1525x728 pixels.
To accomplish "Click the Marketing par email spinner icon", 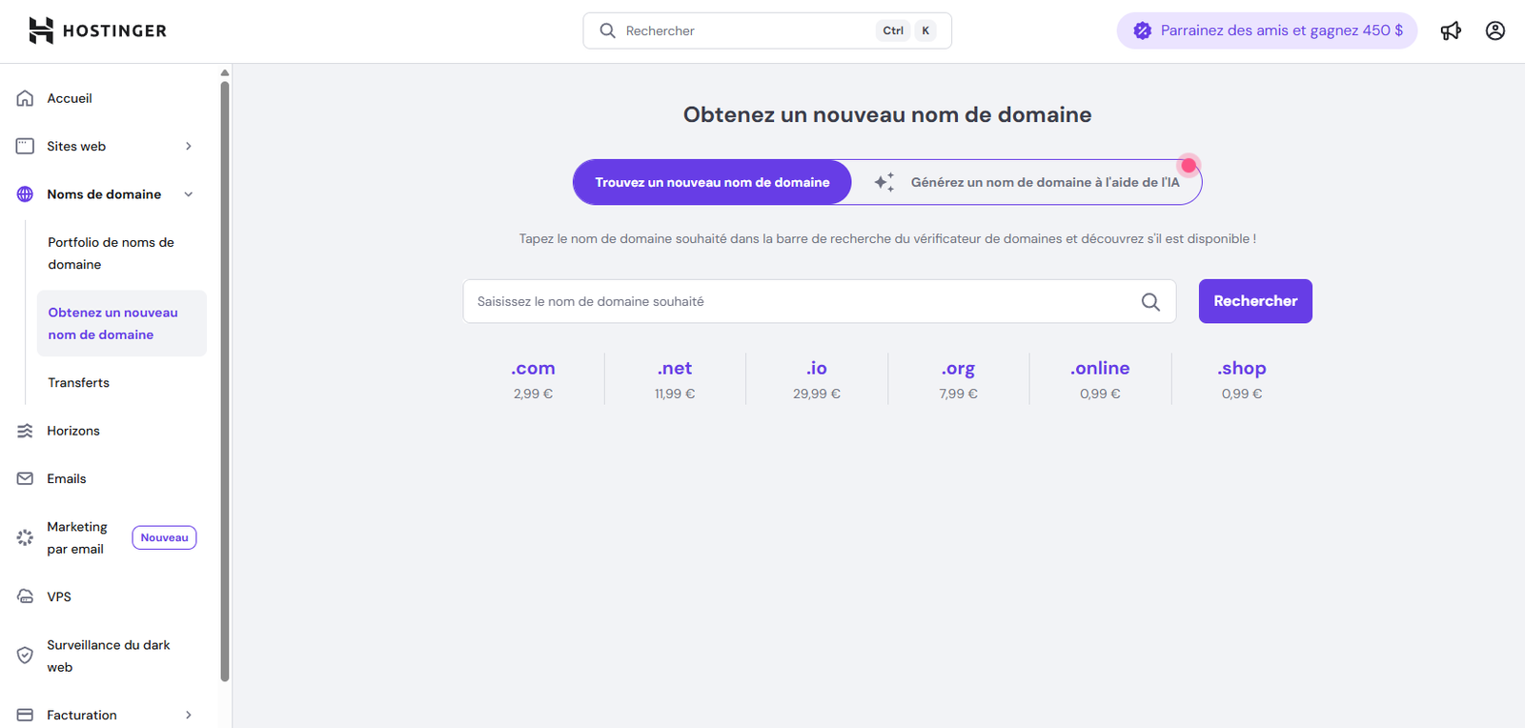I will 26,537.
